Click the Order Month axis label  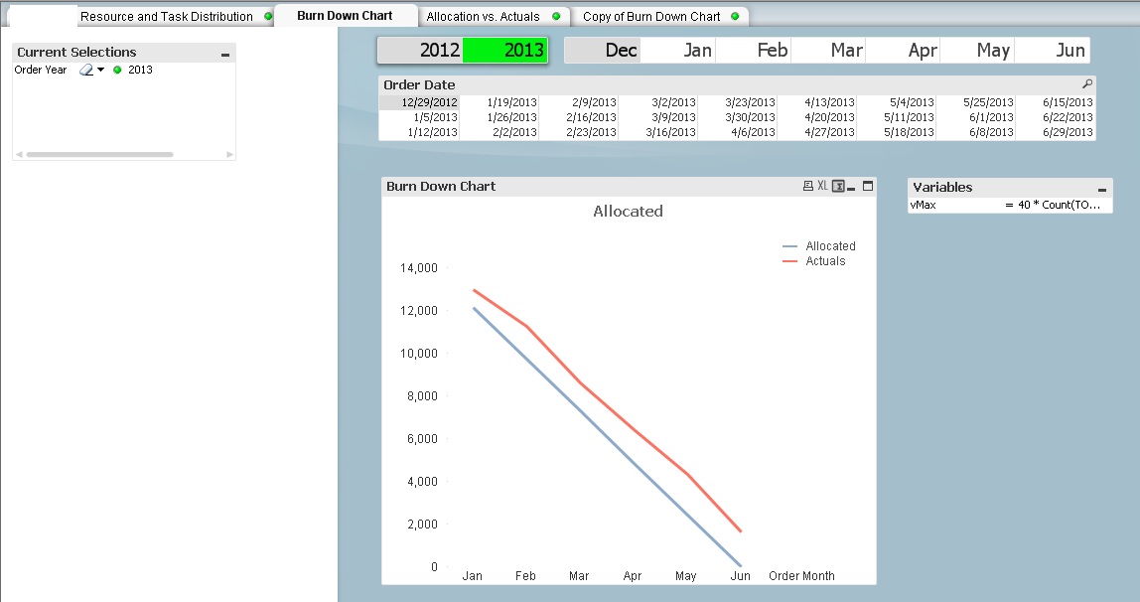coord(802,576)
